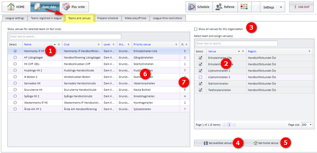Open filter icon on Venue column
The image size is (317, 153).
tap(243, 52)
